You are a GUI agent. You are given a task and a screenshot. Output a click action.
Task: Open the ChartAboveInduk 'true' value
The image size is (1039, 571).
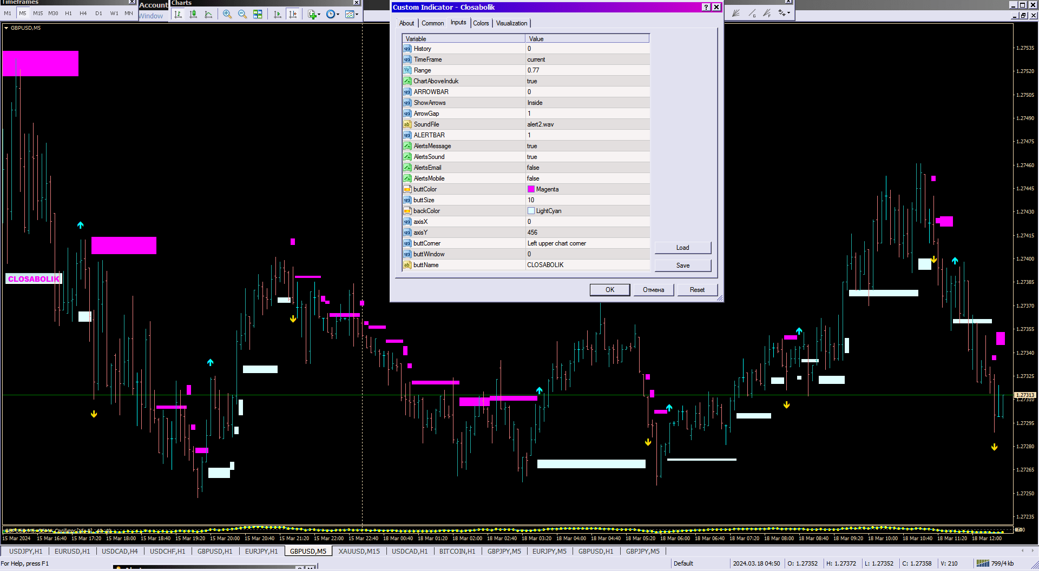(588, 81)
